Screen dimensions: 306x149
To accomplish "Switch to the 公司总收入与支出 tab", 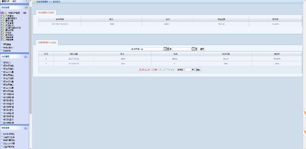I will [46, 13].
